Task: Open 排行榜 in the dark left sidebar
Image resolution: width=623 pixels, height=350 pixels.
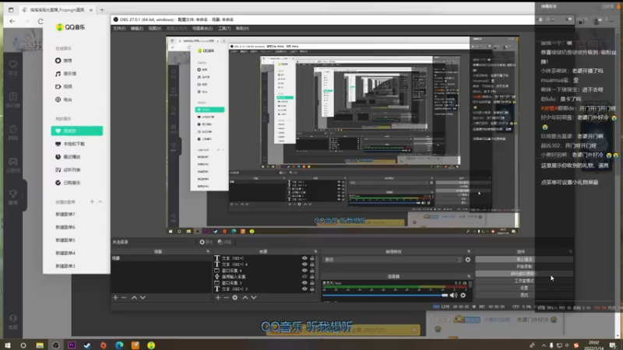Action: point(13,100)
